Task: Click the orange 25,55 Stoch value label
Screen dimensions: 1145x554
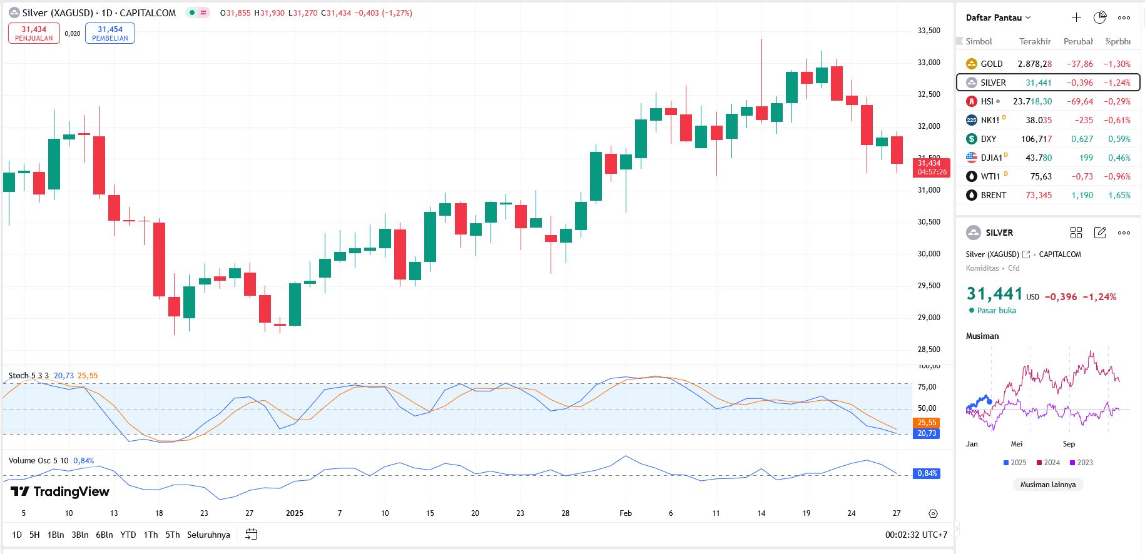Action: coord(927,423)
